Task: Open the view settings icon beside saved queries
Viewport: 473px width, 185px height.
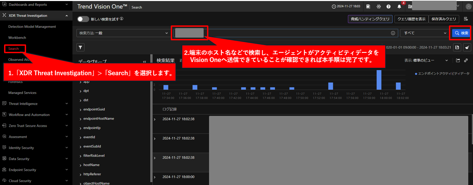Action: point(466,19)
